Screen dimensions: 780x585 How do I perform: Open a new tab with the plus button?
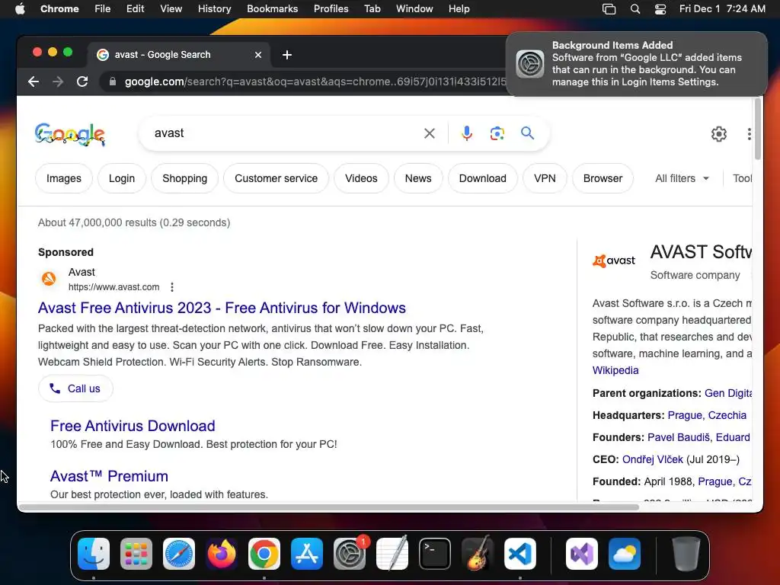[x=287, y=55]
